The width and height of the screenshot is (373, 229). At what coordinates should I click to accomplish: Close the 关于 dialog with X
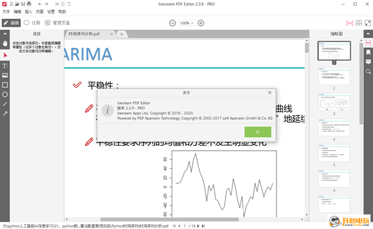(270, 92)
